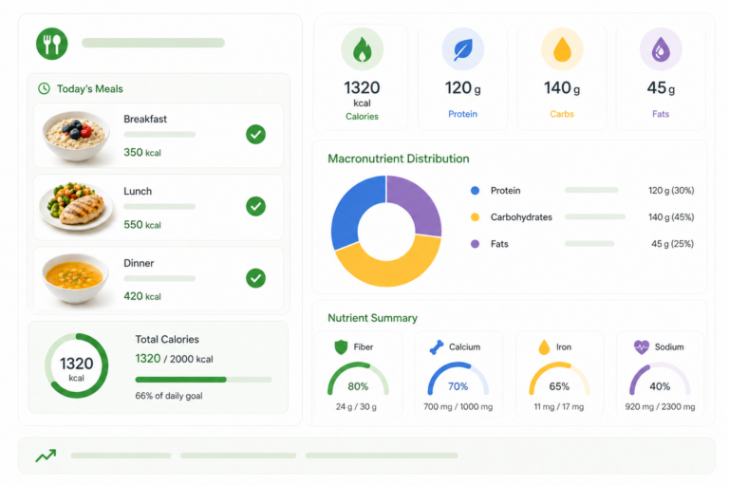Open the Lunch grilled chicken thumbnail

point(76,206)
